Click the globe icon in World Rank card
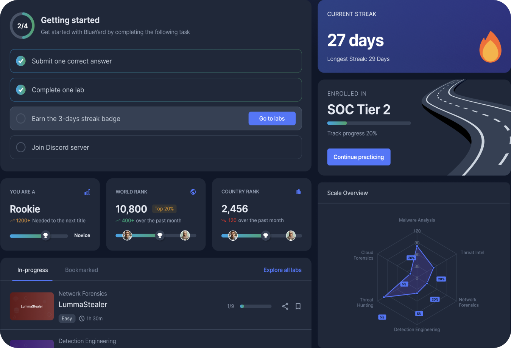The image size is (511, 348). pyautogui.click(x=193, y=192)
